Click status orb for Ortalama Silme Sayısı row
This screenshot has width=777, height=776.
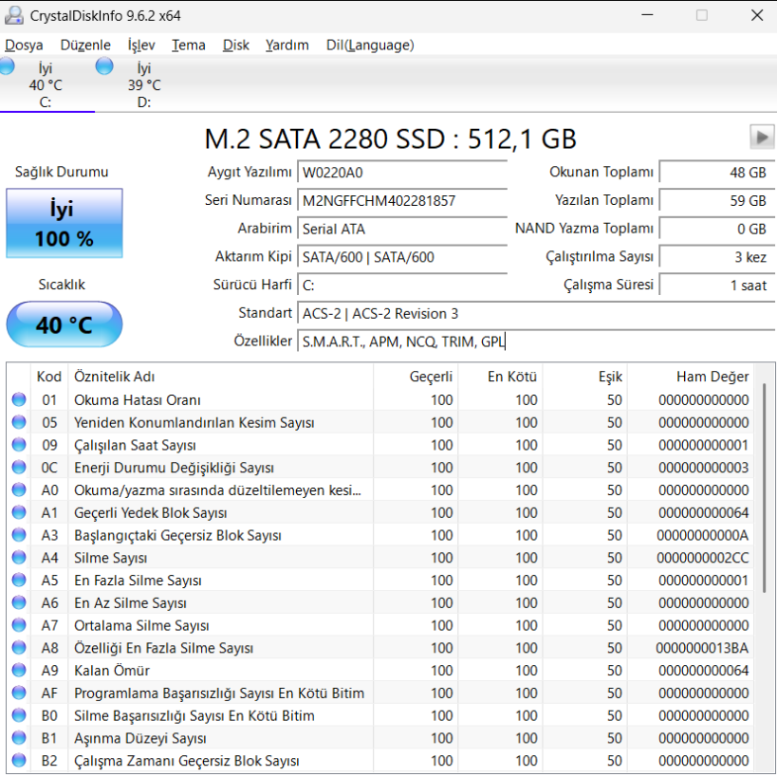coord(19,625)
